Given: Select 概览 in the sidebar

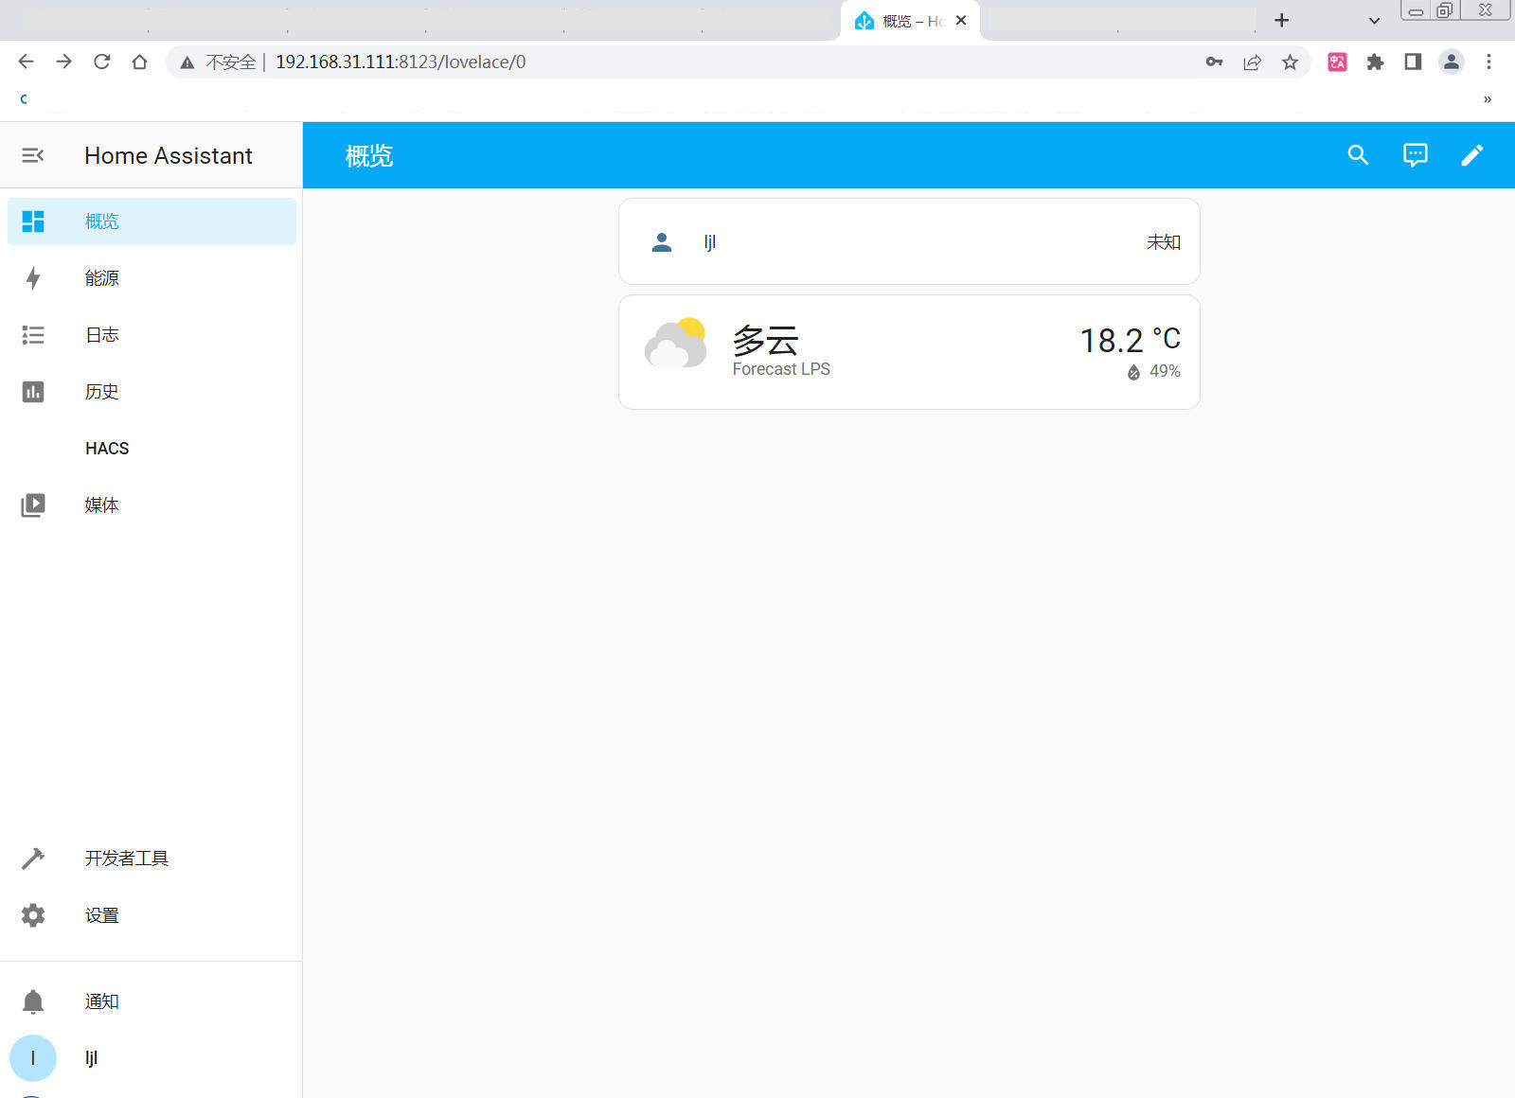Looking at the screenshot, I should 151,221.
